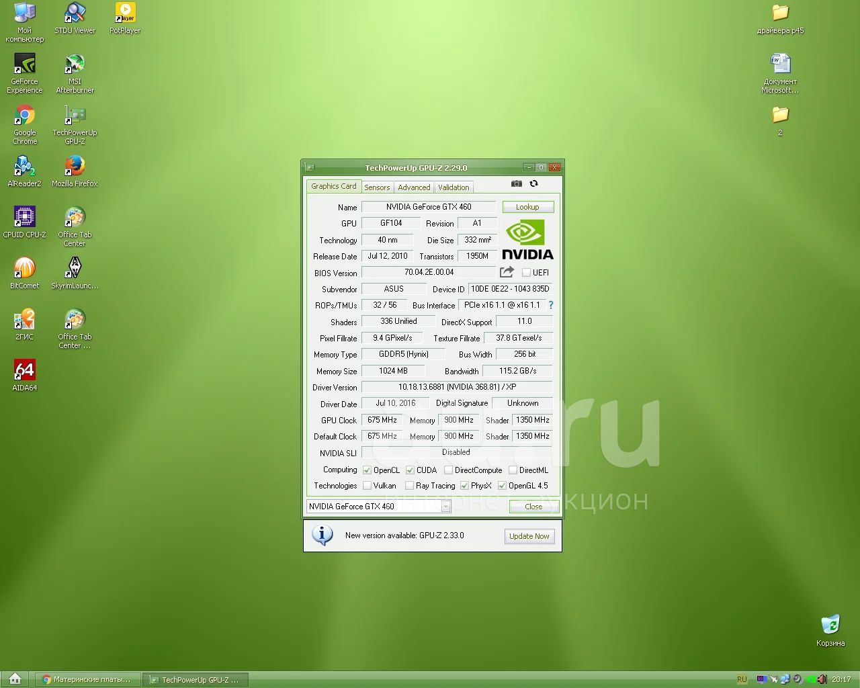
Task: Open the Документ Microsoft desktop file
Action: coord(780,73)
